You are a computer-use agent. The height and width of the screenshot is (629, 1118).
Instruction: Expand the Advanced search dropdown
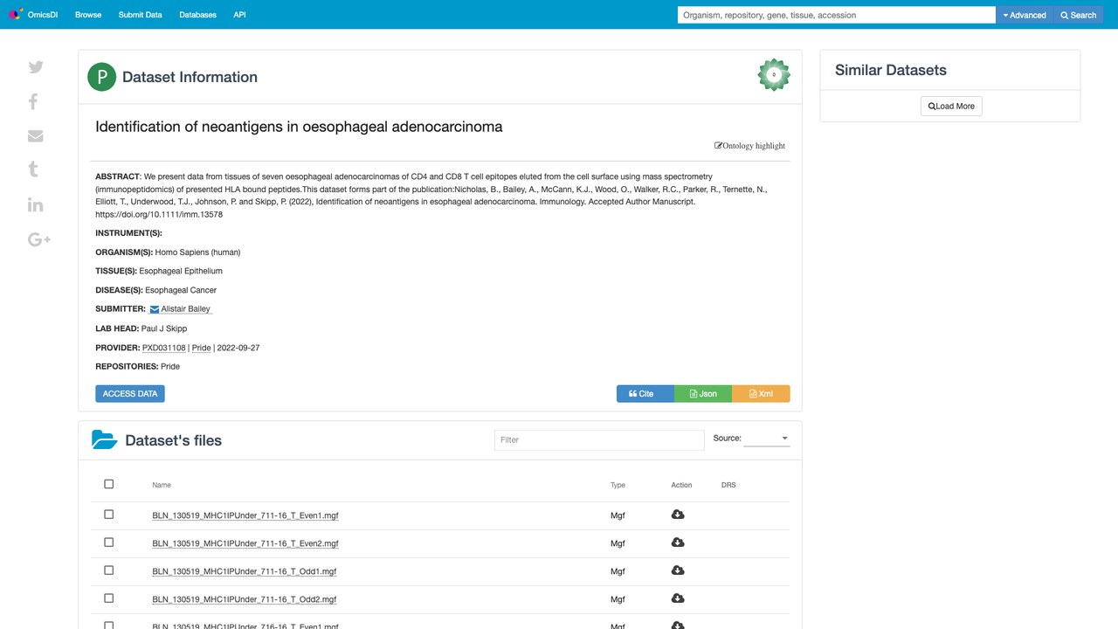1025,15
